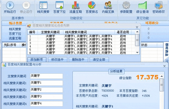Open the 百度下拉 toolbar icon

pos(60,5)
